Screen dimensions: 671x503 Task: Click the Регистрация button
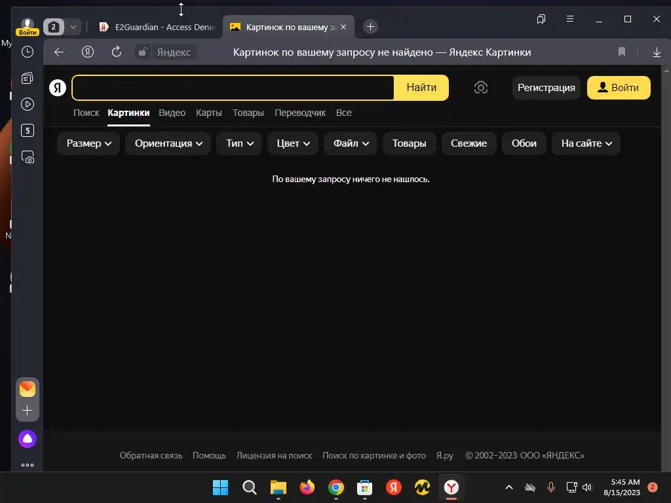coord(546,88)
